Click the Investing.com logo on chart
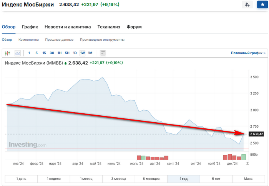This screenshot has height=186, width=269. click(27, 145)
